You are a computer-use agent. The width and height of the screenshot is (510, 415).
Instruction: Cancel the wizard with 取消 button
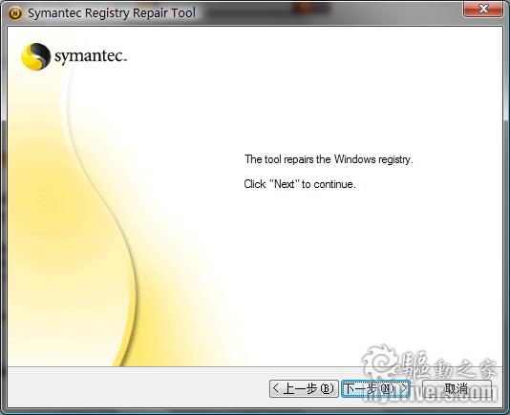tap(457, 388)
